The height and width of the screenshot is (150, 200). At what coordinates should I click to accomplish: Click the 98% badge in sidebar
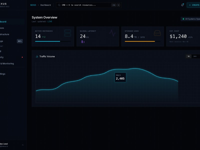[x=20, y=41]
